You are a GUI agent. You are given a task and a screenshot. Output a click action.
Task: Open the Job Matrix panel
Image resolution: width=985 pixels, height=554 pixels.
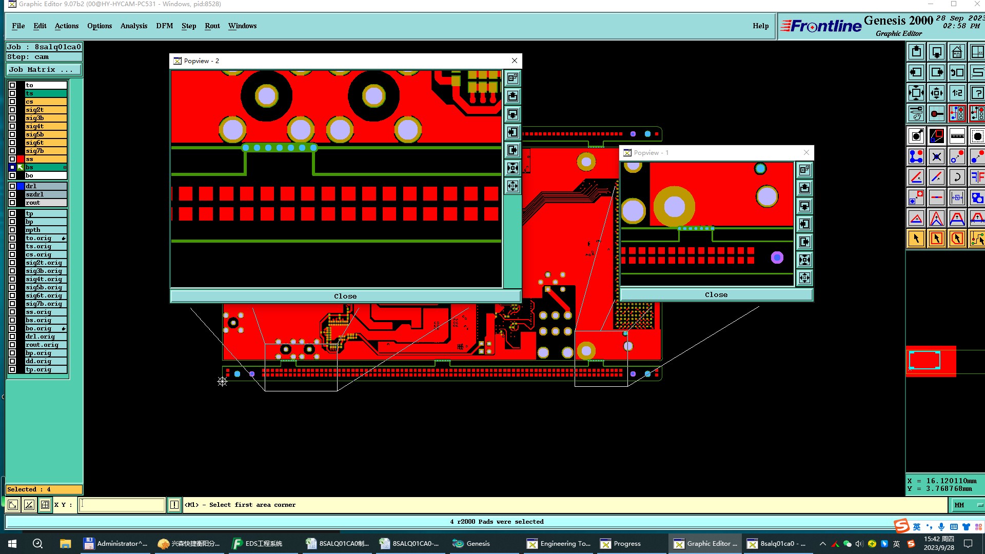coord(44,70)
